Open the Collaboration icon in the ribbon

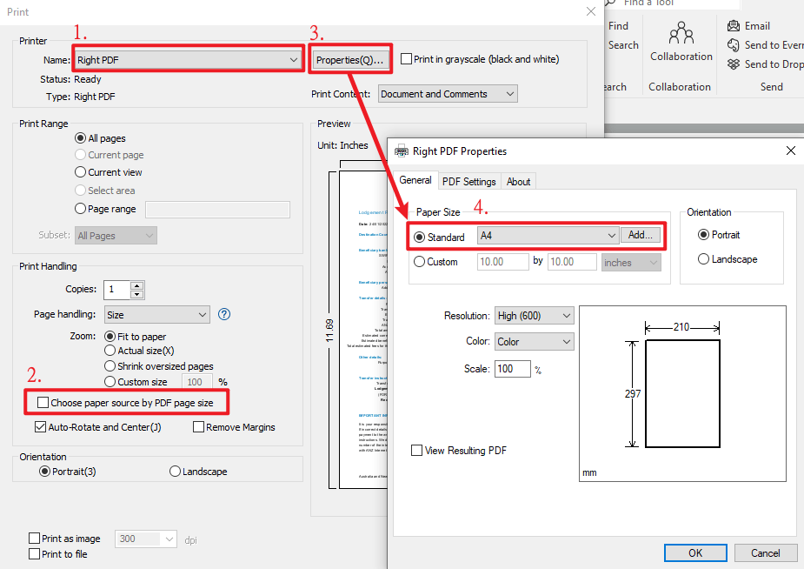click(681, 32)
